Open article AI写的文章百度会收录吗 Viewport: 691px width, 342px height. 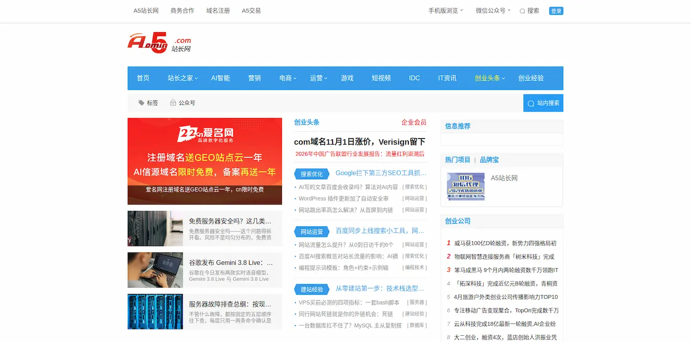point(348,187)
